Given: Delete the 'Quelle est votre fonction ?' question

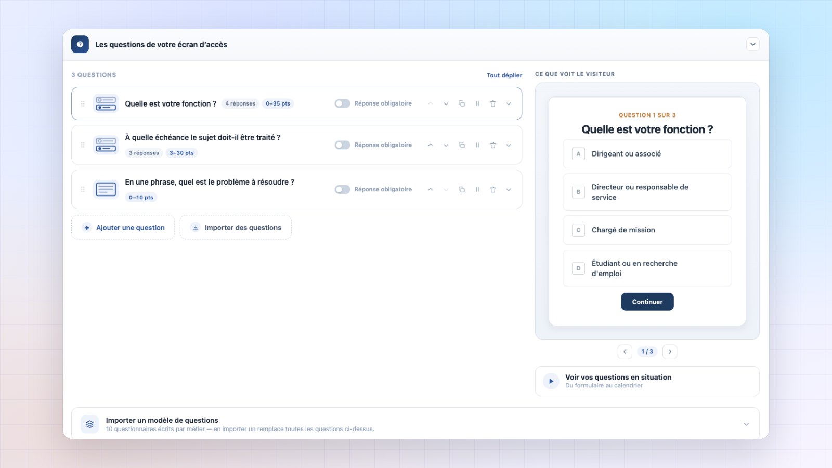Looking at the screenshot, I should [493, 103].
